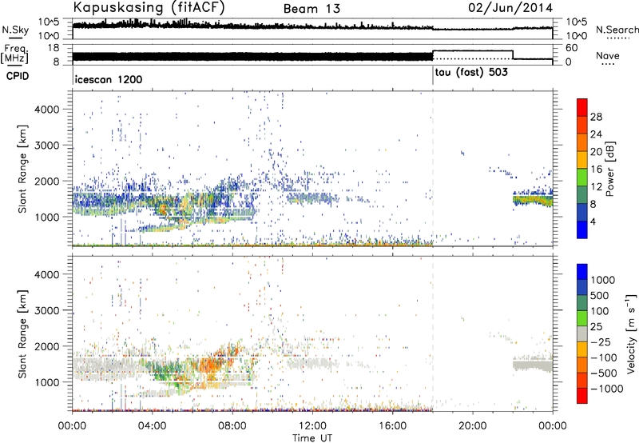Image resolution: width=639 pixels, height=443 pixels.
Task: Click the N.Sky legend label
Action: pyautogui.click(x=15, y=30)
